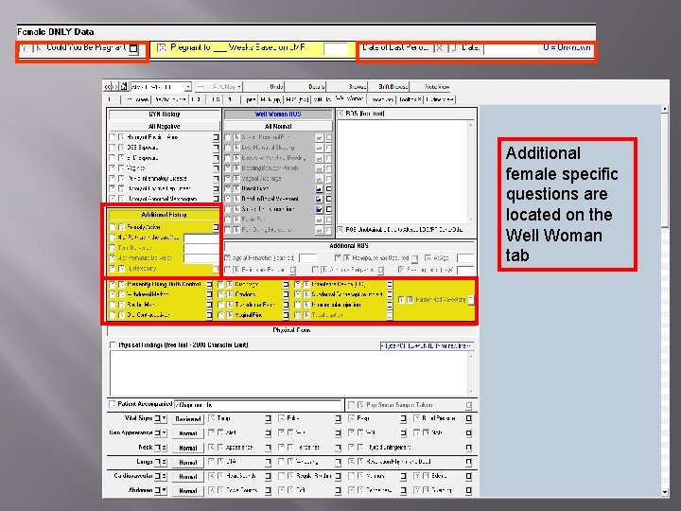The width and height of the screenshot is (681, 511).
Task: Open the note icon for Oral Contraceptive
Action: [x=209, y=315]
